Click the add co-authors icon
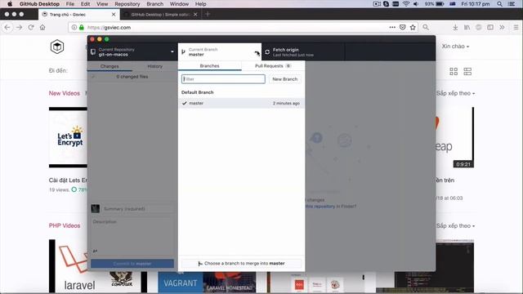Image resolution: width=523 pixels, height=294 pixels. tap(95, 251)
